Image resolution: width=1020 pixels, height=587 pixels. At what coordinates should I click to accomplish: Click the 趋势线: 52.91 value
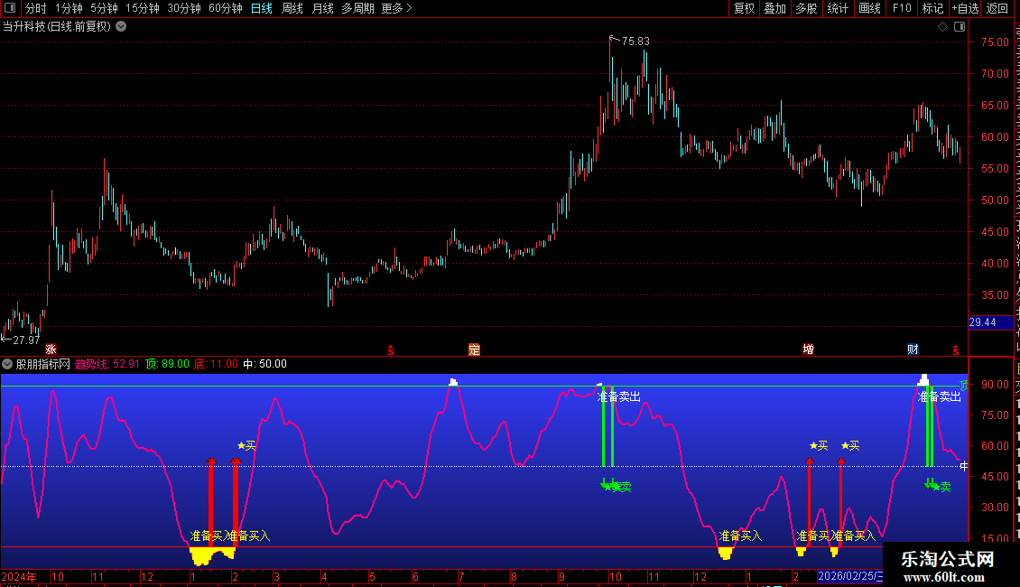pyautogui.click(x=107, y=364)
